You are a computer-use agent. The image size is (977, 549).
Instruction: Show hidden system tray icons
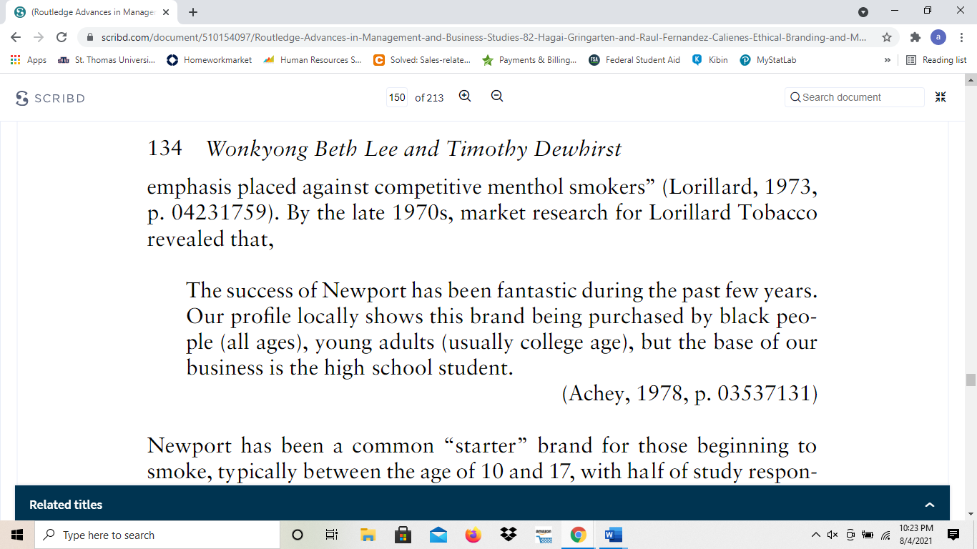[815, 535]
